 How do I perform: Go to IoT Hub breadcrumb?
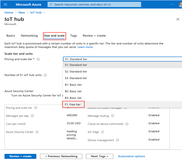(36, 13)
